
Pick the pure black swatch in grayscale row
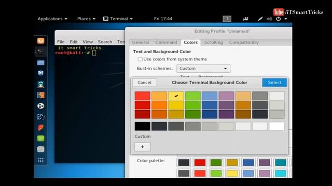(x=143, y=126)
